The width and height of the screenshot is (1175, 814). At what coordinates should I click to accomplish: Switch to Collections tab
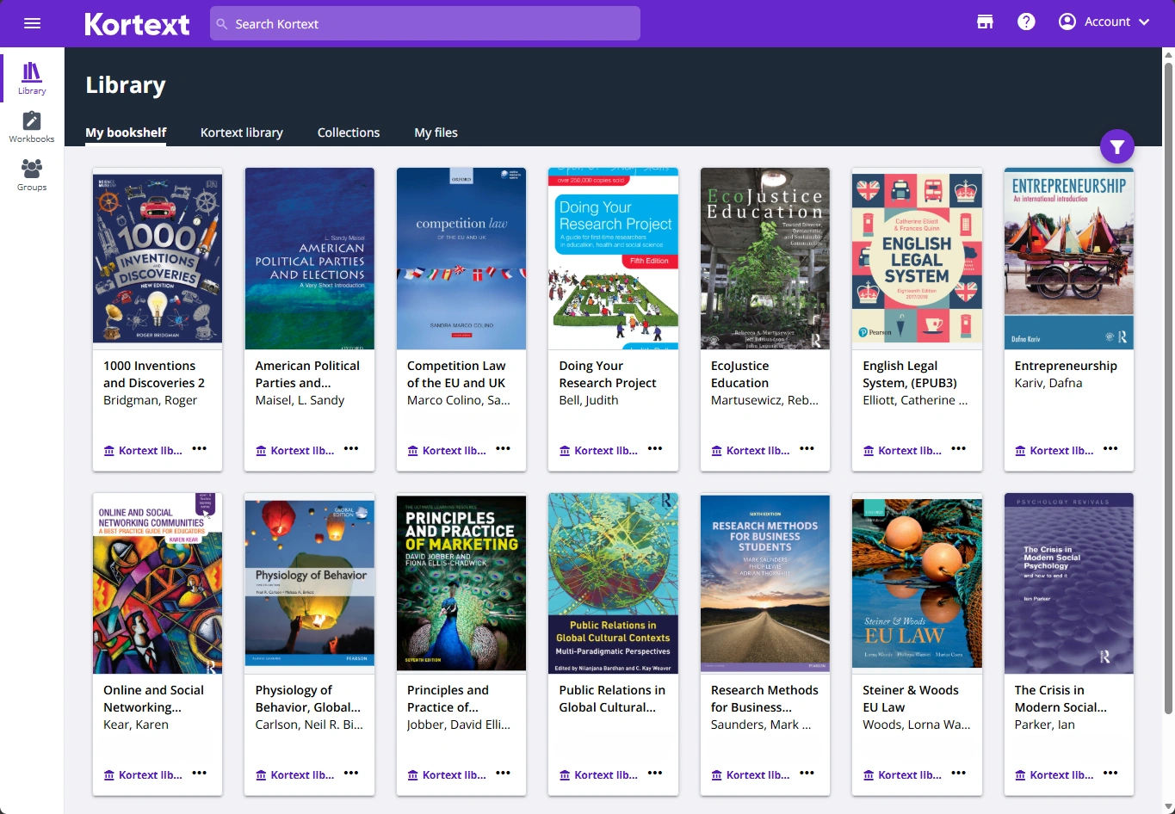349,133
